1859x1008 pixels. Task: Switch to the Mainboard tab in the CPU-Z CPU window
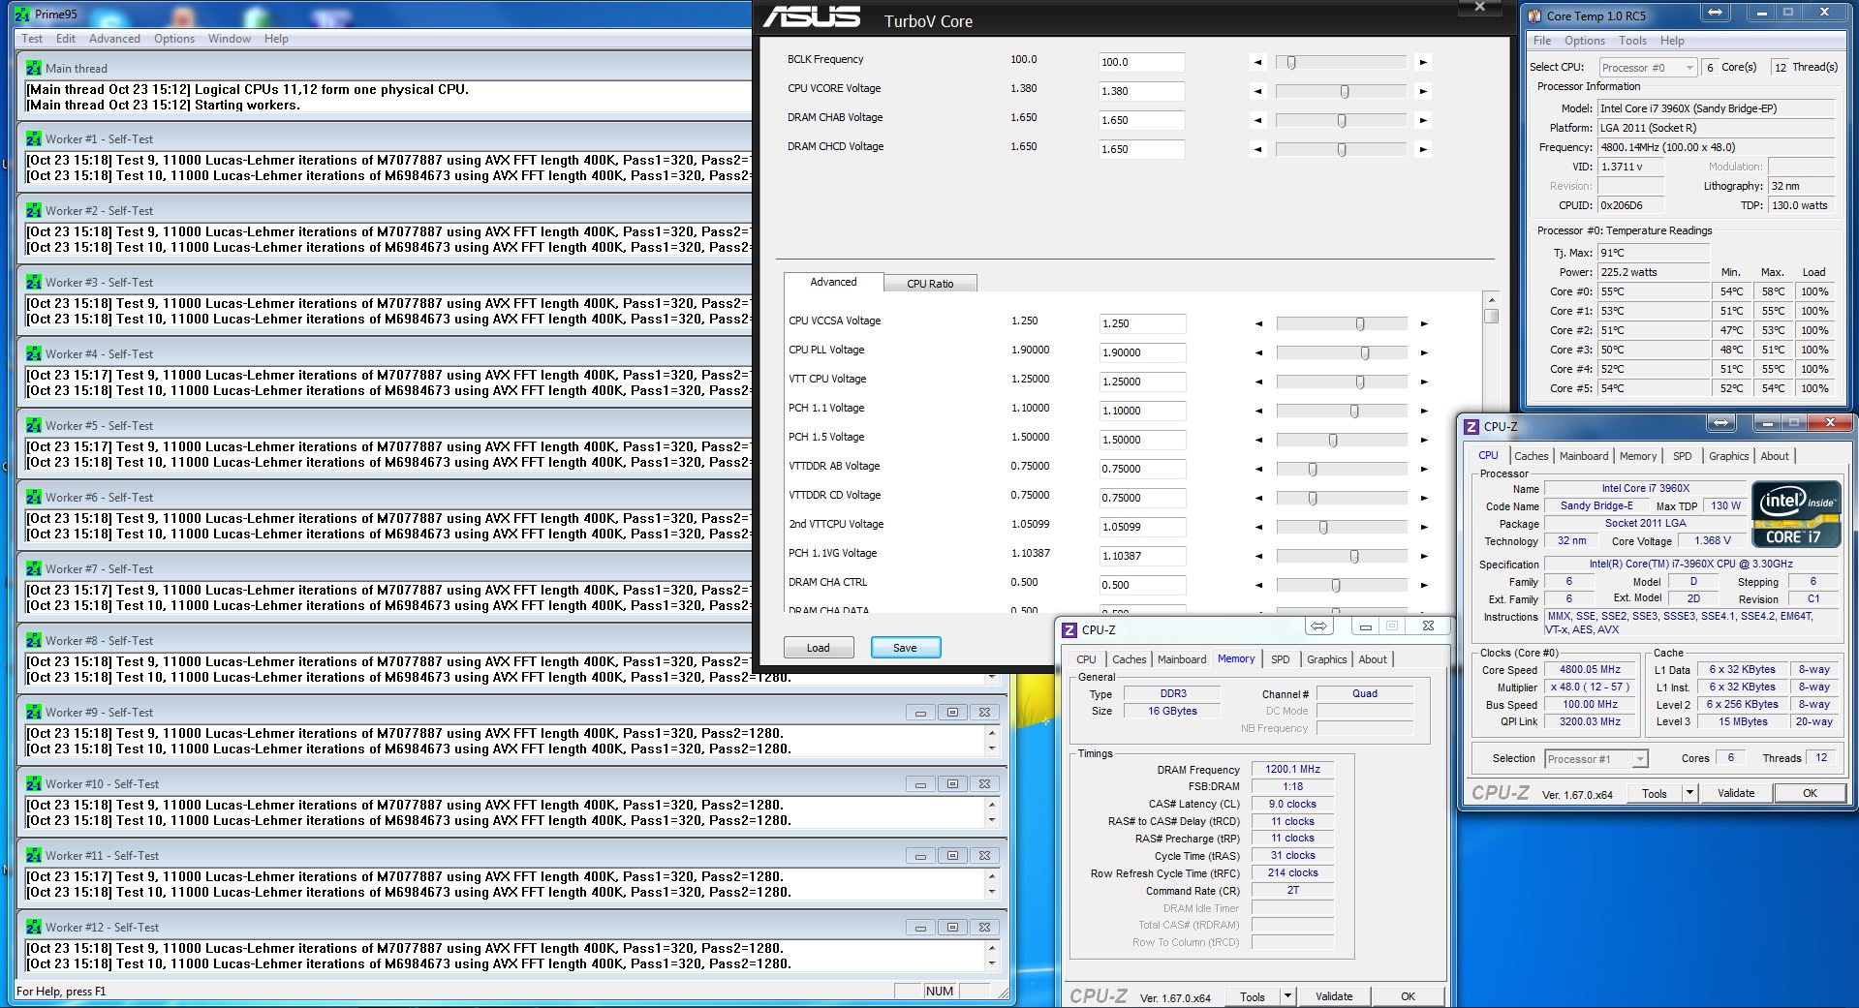click(x=1584, y=456)
